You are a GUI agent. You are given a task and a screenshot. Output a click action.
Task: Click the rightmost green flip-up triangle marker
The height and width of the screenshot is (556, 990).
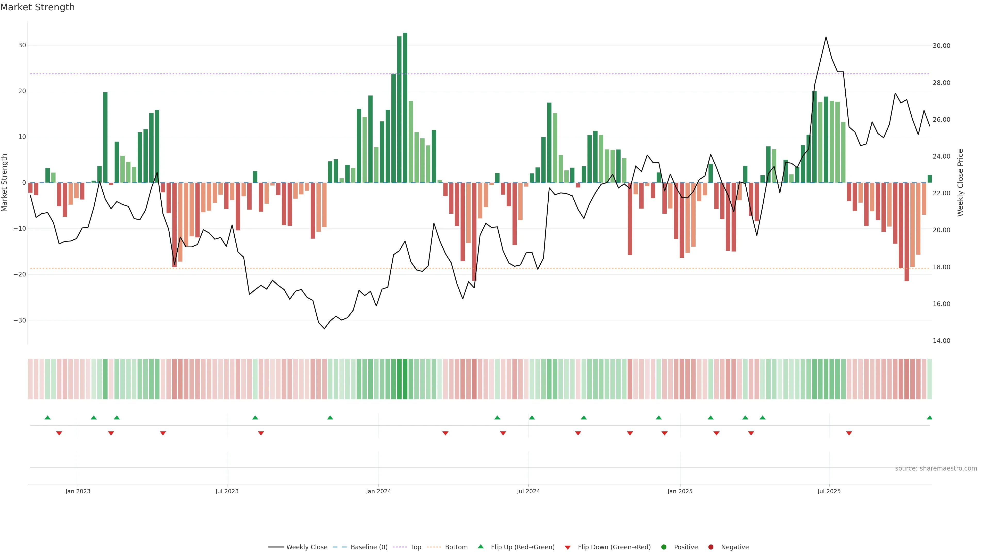[x=929, y=418]
